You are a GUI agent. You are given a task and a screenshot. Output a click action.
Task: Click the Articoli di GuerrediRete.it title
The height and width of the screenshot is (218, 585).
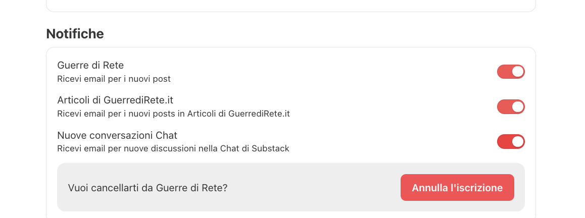pyautogui.click(x=115, y=100)
